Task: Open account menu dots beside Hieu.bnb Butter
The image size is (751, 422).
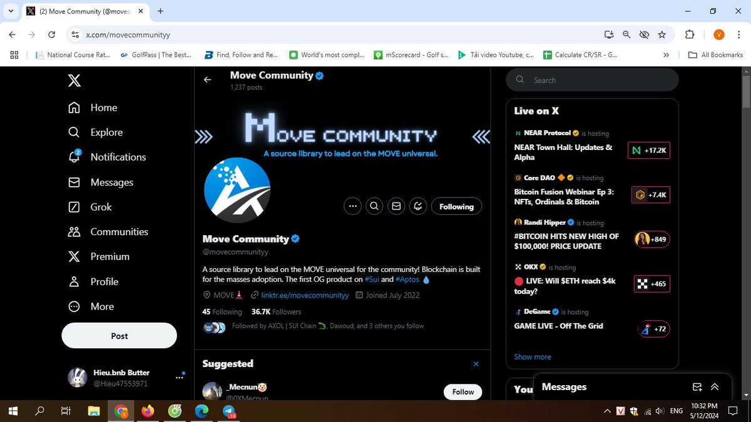Action: coord(179,378)
